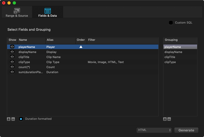Click the Range & Source tab icon
This screenshot has height=137, width=204.
[17, 11]
